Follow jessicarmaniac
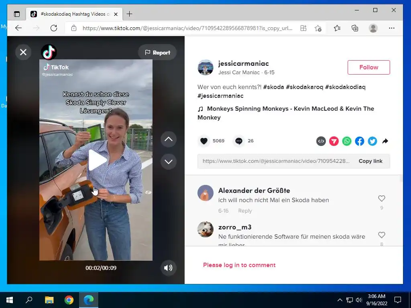 pyautogui.click(x=368, y=67)
